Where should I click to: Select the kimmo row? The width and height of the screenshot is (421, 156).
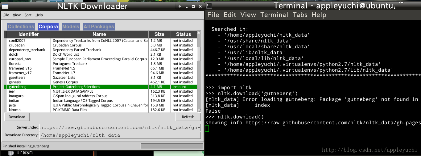tap(101, 110)
